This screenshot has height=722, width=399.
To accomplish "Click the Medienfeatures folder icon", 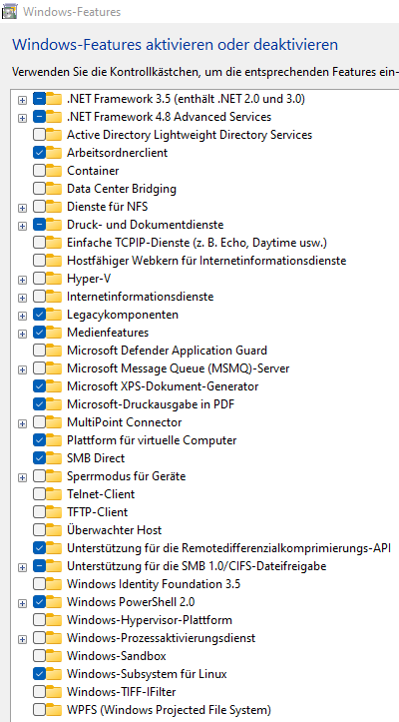I will pyautogui.click(x=54, y=333).
